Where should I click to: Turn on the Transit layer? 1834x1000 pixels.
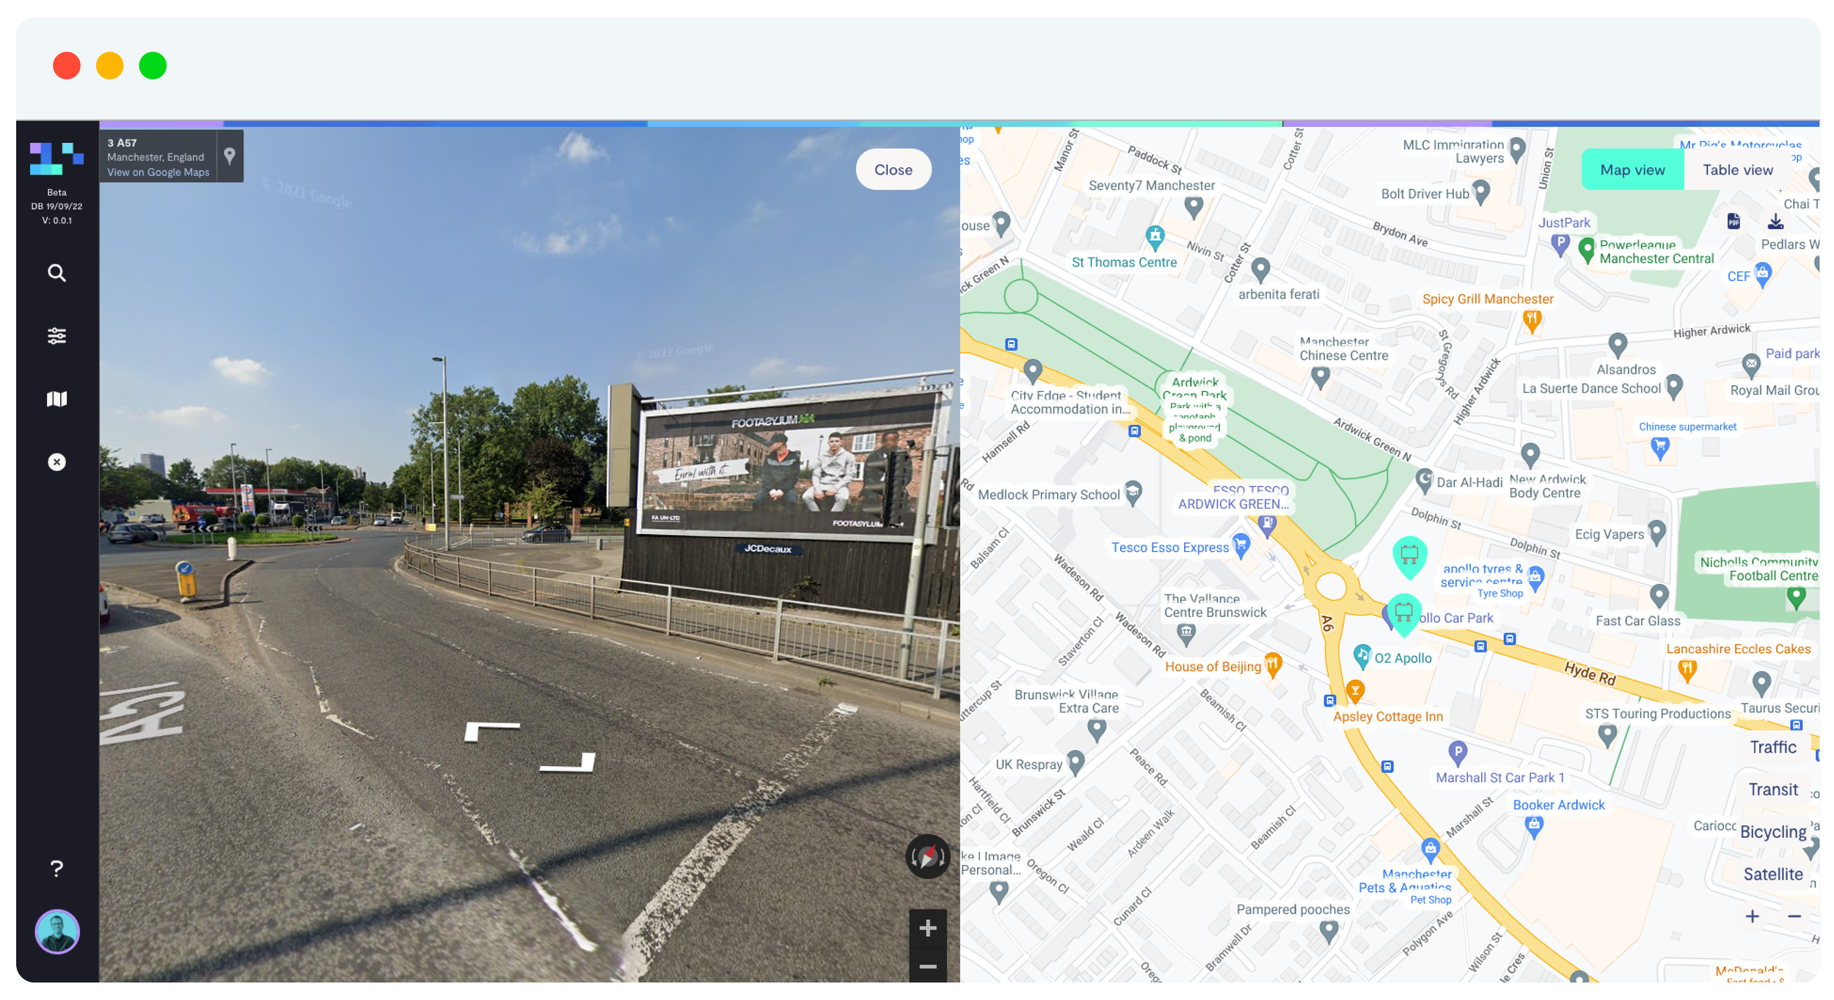[x=1772, y=789]
